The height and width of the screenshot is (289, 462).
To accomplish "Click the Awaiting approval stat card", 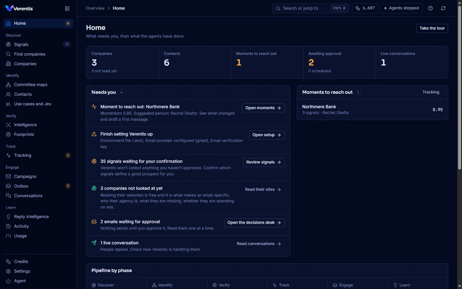I will tap(339, 62).
